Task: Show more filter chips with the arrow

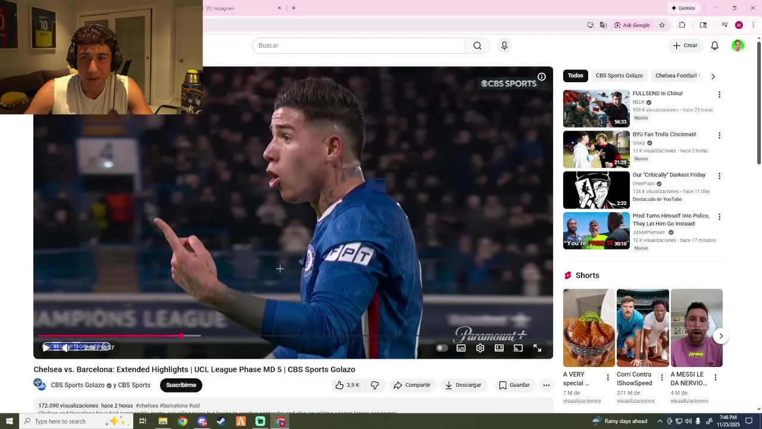Action: tap(713, 76)
